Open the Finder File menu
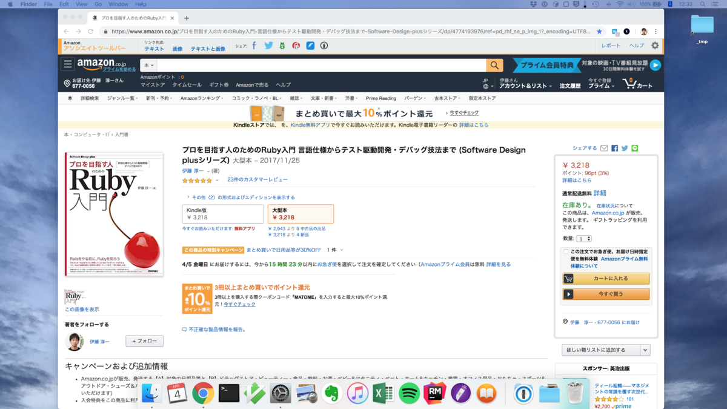This screenshot has height=409, width=727. coord(48,4)
